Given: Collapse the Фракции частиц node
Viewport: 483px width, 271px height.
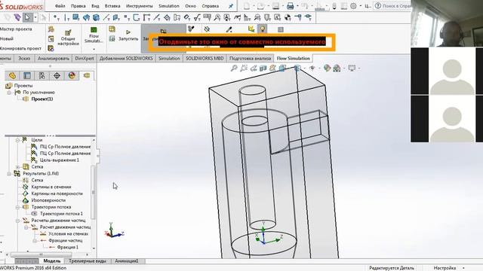Looking at the screenshot, I should pyautogui.click(x=35, y=241).
